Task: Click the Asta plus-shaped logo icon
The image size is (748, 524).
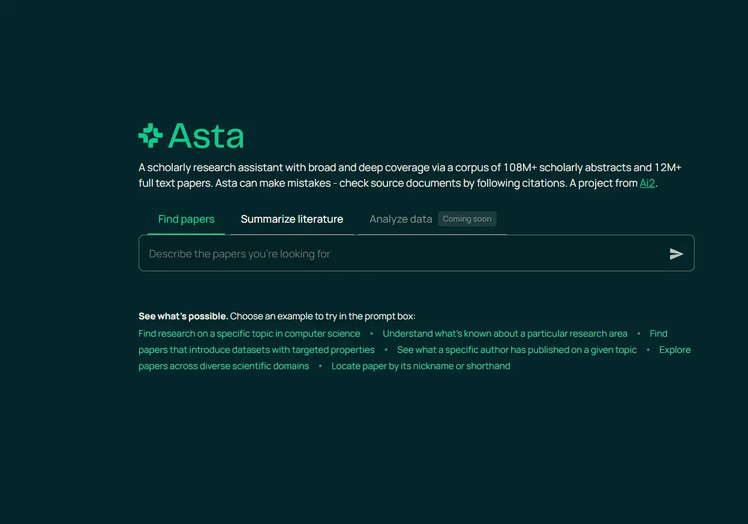Action: pos(151,135)
